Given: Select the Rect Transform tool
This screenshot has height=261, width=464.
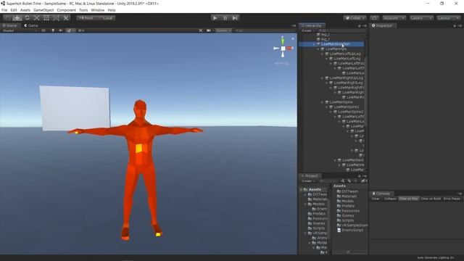Looking at the screenshot, I should pos(46,18).
